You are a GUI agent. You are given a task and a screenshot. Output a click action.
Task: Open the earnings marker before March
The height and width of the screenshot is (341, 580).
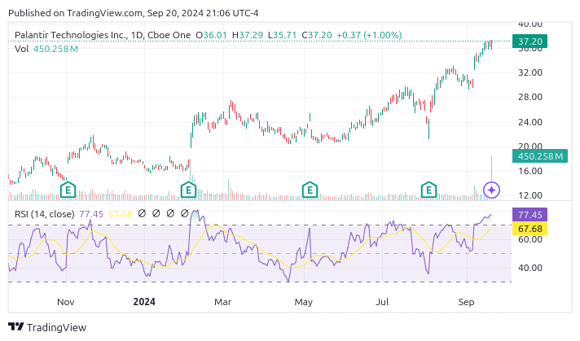click(x=188, y=190)
